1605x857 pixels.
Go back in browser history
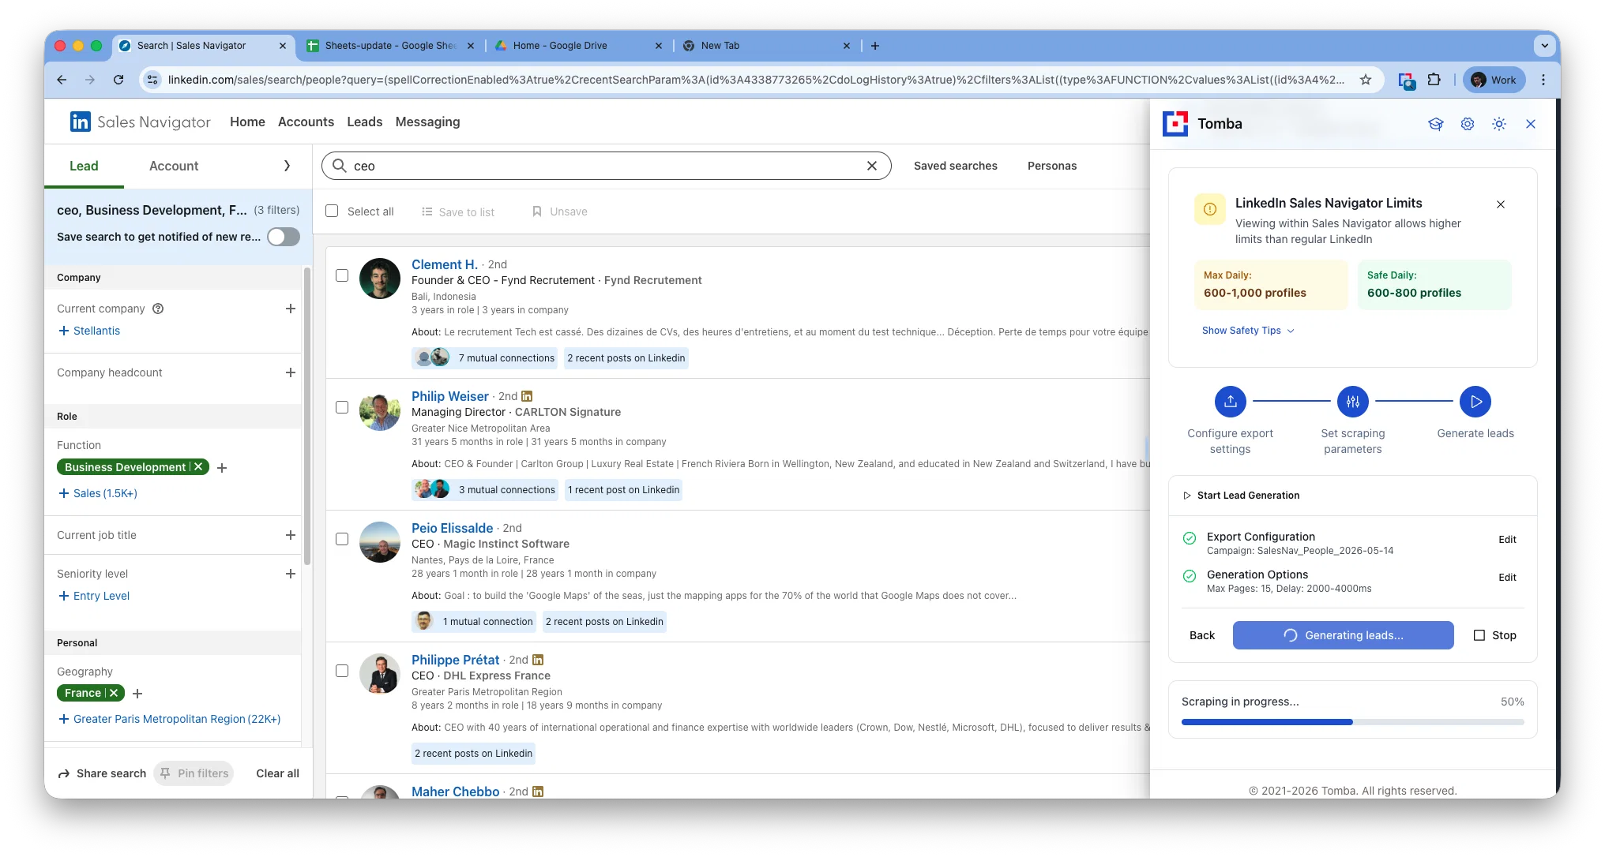[x=62, y=80]
